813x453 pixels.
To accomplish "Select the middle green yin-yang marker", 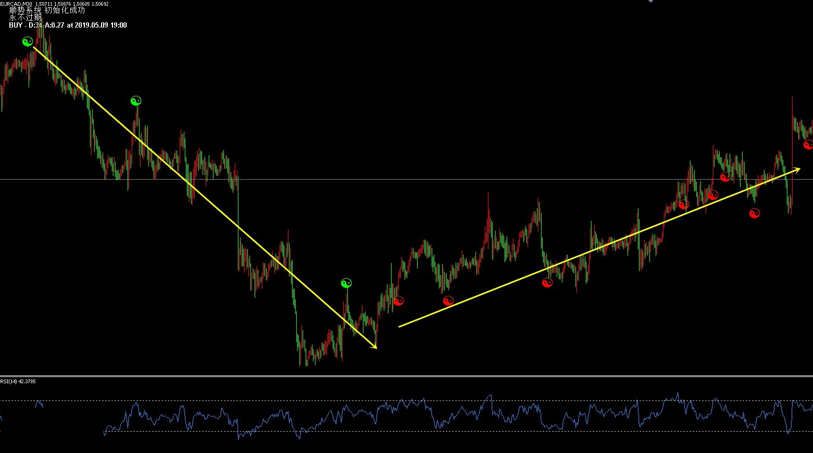I will click(136, 101).
